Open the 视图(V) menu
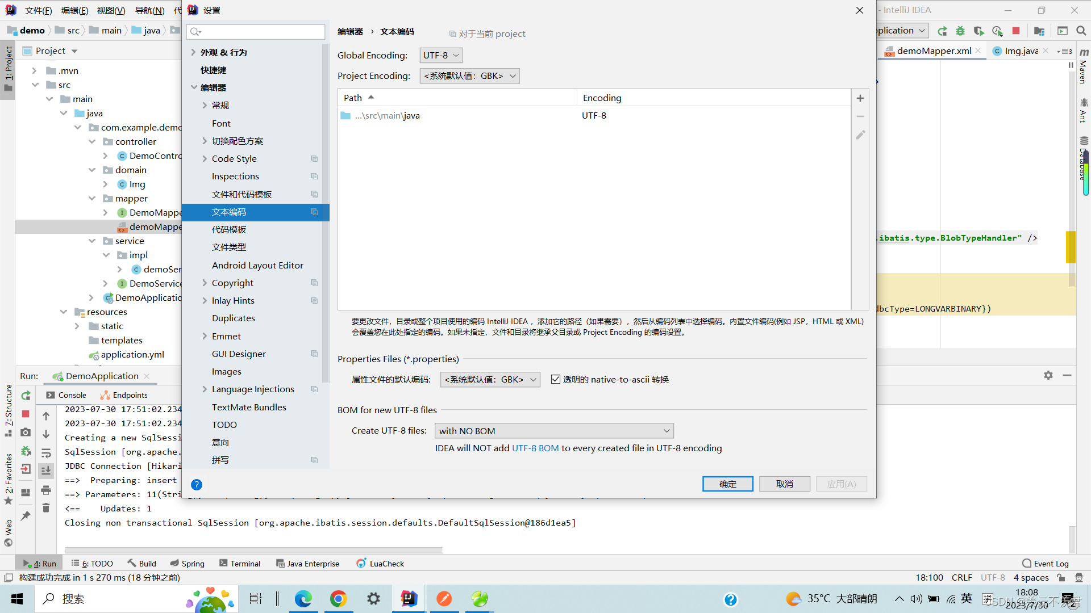The image size is (1091, 613). tap(111, 10)
